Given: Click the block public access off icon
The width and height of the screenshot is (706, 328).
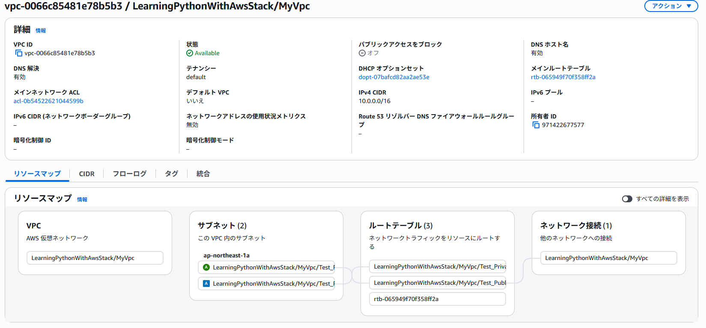Looking at the screenshot, I should [x=362, y=53].
